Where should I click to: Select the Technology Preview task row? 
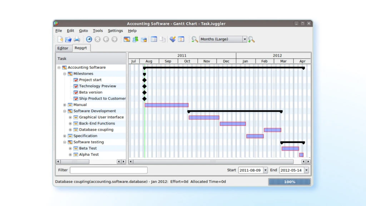91,86
